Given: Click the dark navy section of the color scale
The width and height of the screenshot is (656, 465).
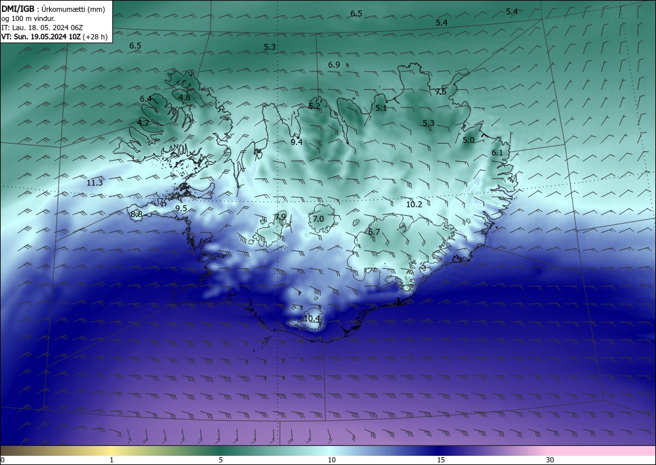Looking at the screenshot, I should [440, 451].
